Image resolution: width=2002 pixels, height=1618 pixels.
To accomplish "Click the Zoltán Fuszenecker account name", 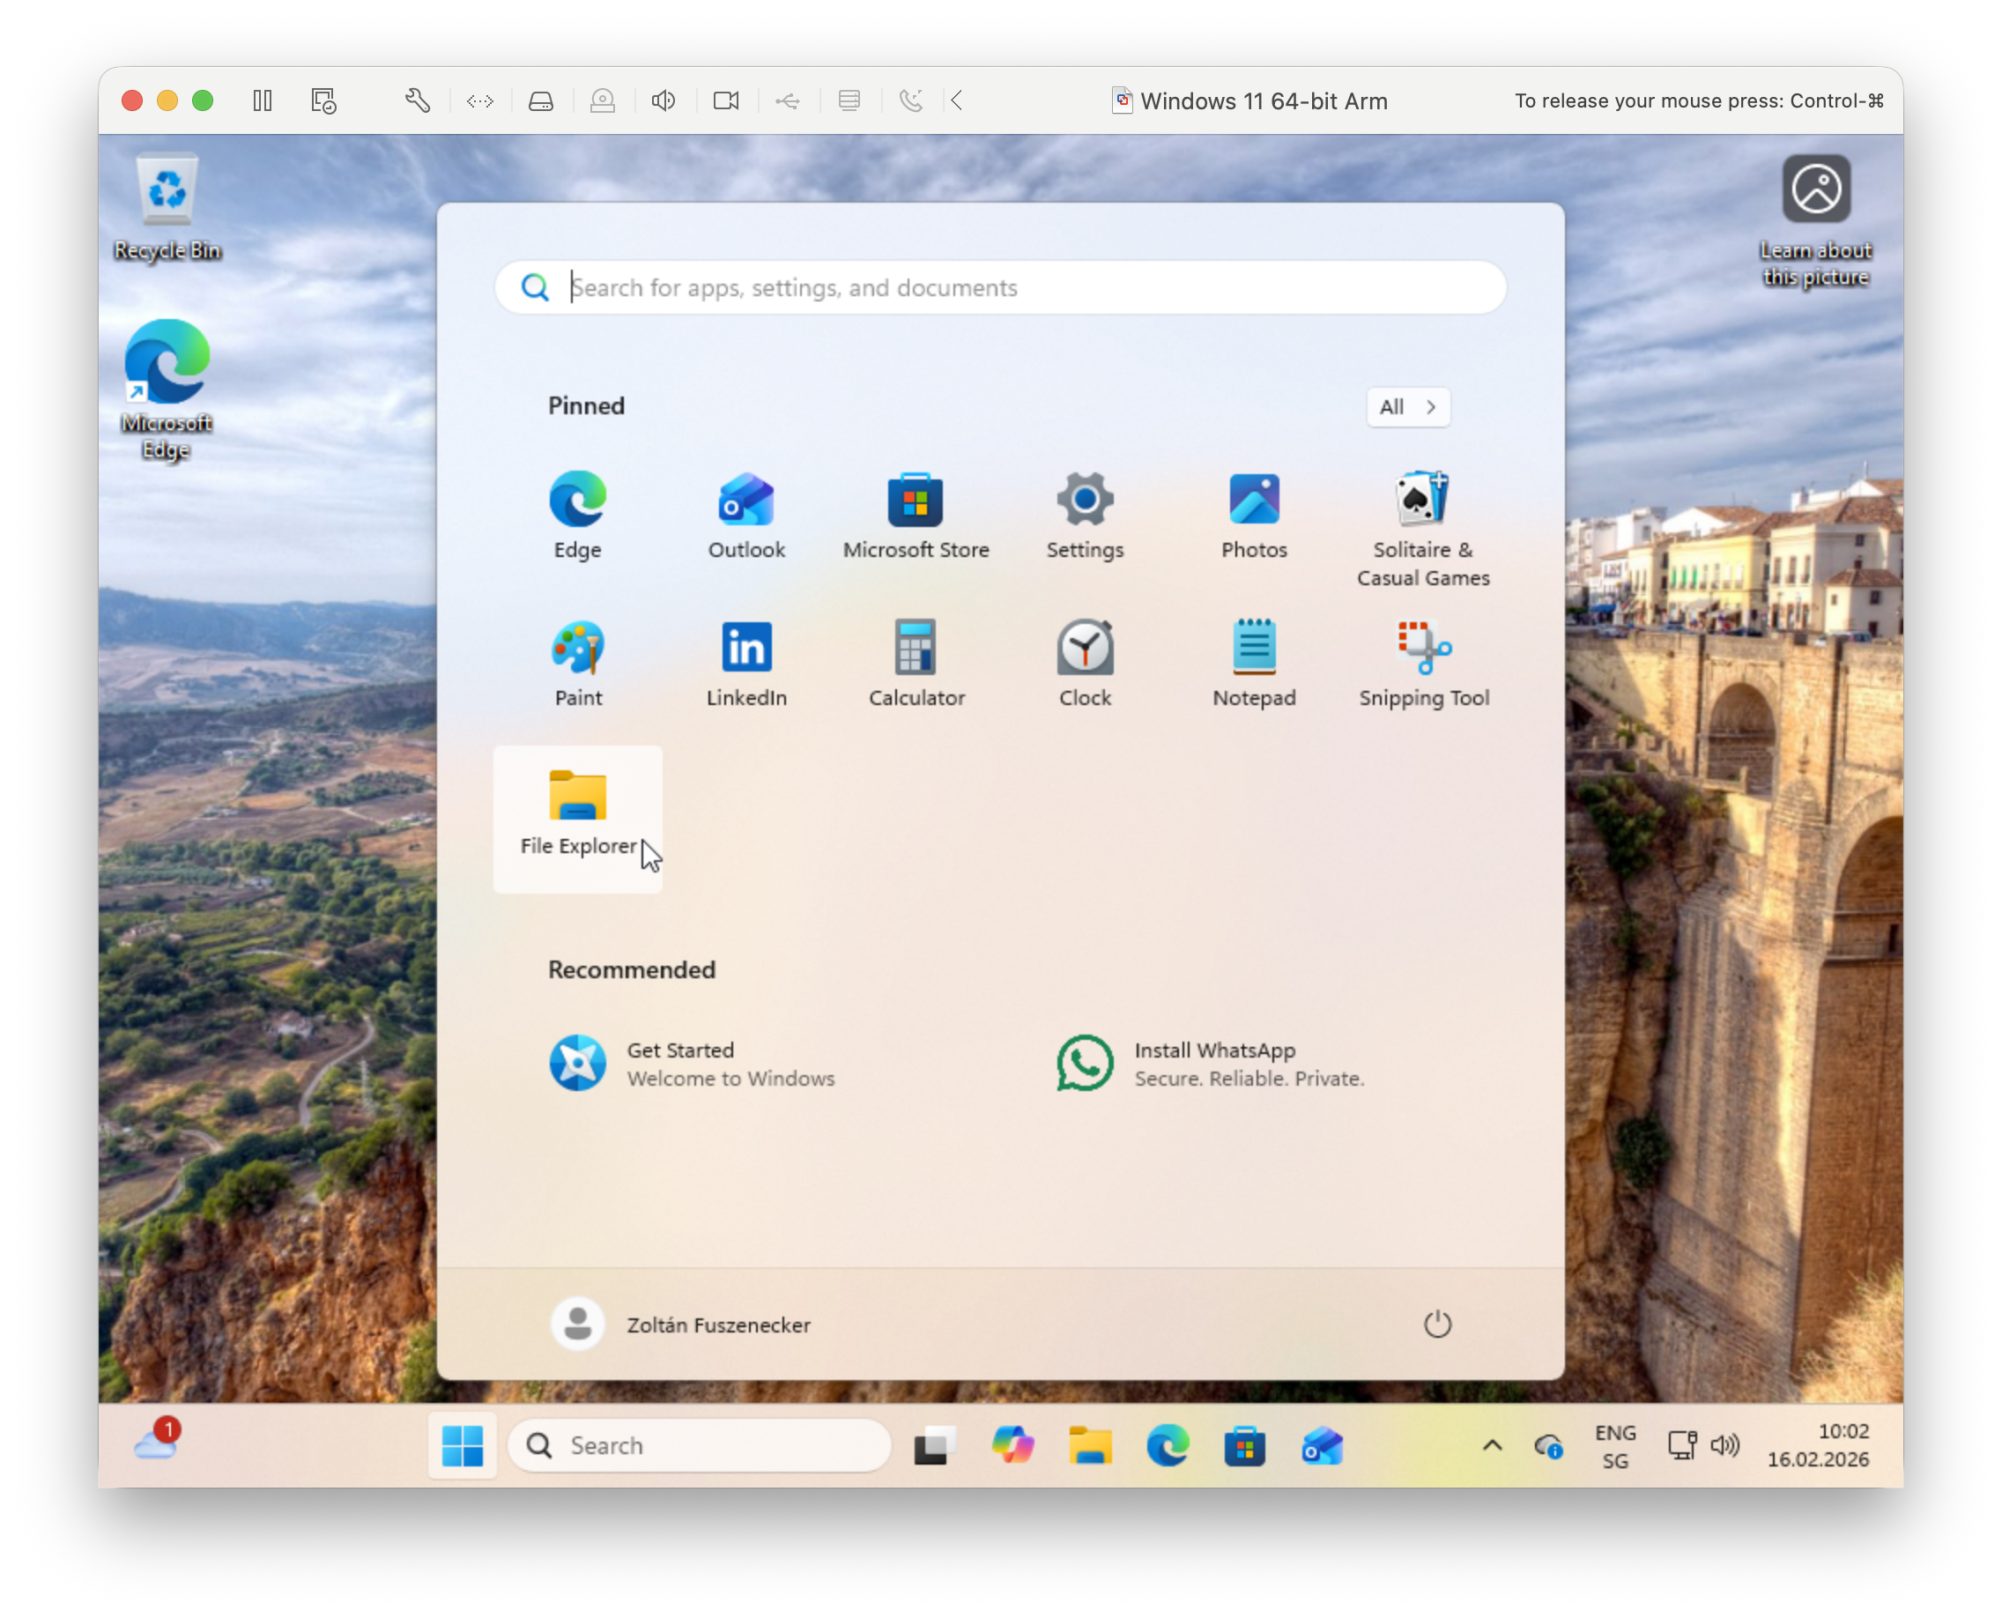I will [x=719, y=1324].
